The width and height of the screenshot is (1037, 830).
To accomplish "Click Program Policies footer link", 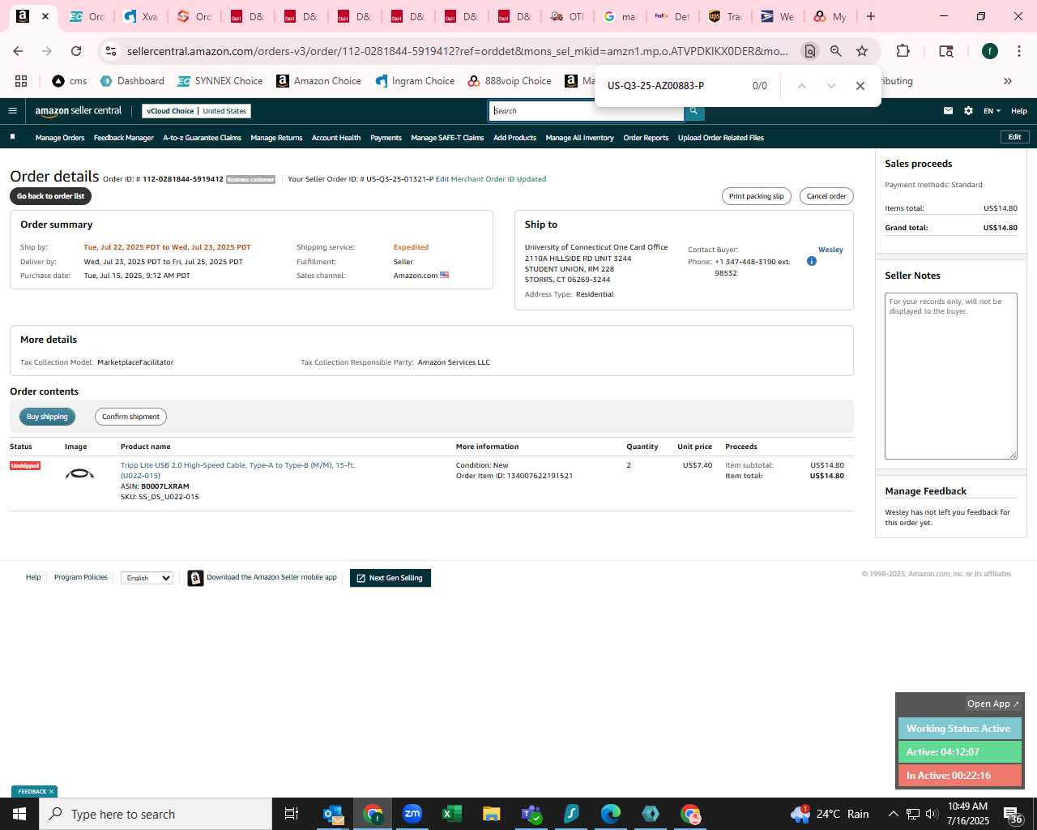I will [x=81, y=577].
